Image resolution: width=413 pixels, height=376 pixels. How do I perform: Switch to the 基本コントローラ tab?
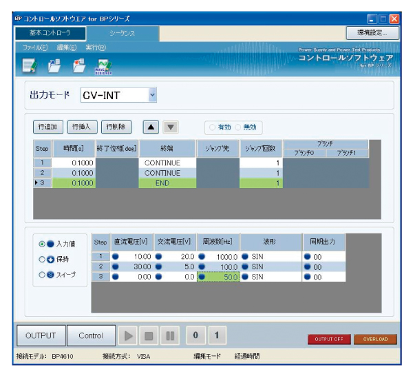[x=48, y=32]
